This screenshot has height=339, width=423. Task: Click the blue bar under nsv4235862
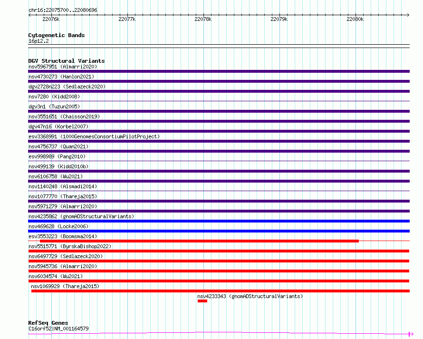click(219, 221)
